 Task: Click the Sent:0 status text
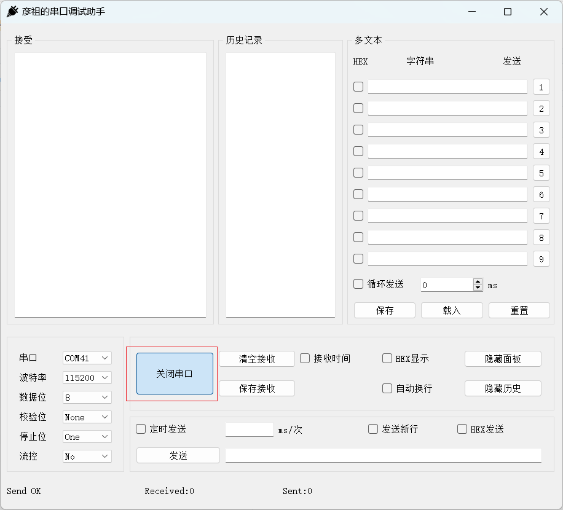pos(297,491)
